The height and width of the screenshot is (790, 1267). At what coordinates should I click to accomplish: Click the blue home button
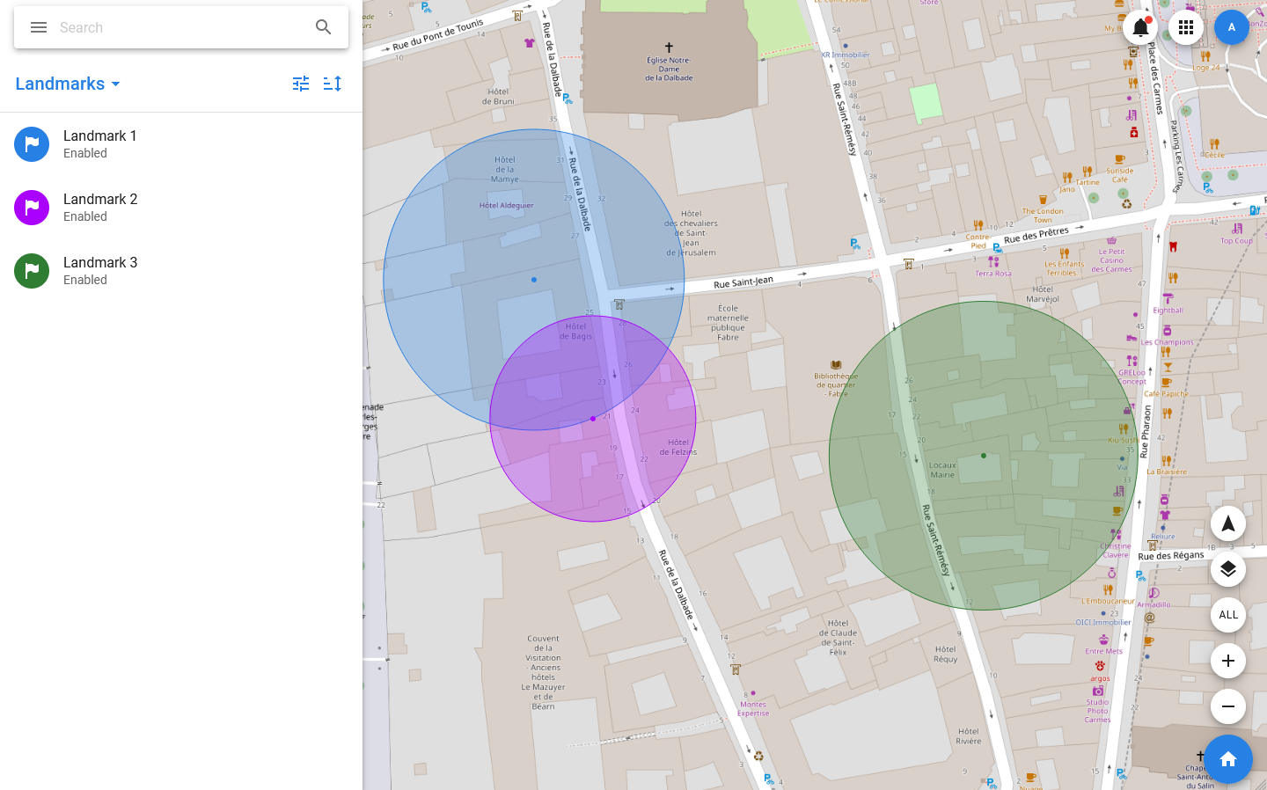point(1227,759)
